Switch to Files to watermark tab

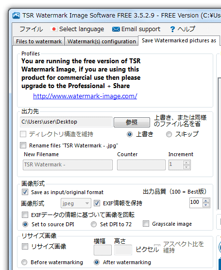(39, 41)
